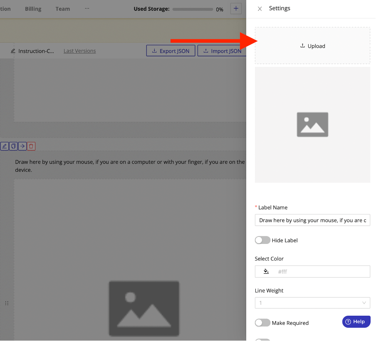Viewport: 376px width, 341px height.
Task: Click the plus button next to Used Storage
Action: pos(236,8)
